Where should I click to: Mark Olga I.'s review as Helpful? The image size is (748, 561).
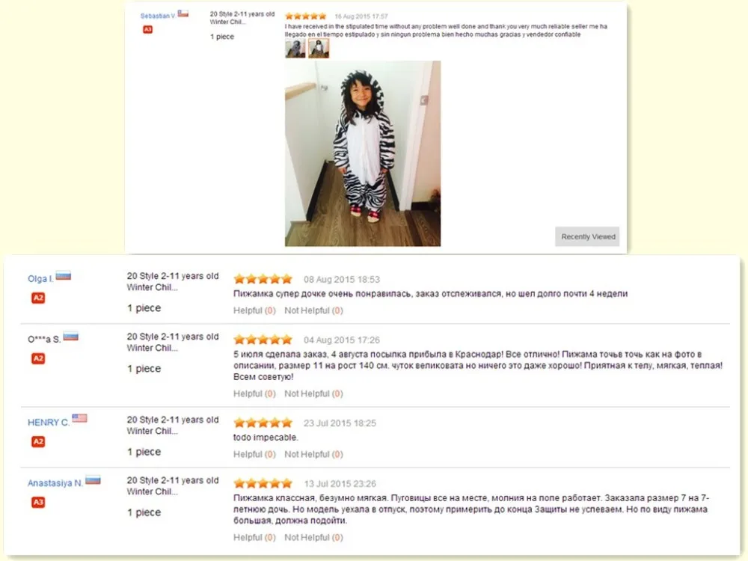point(254,310)
